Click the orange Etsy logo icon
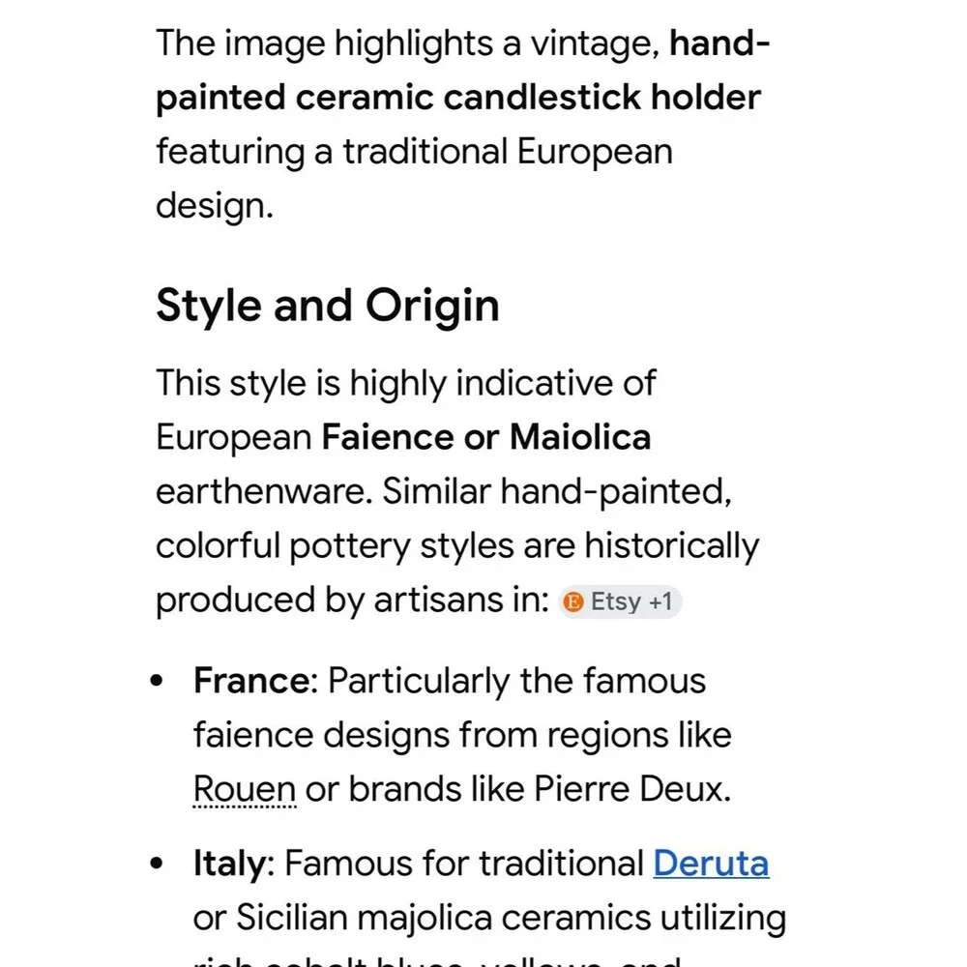The image size is (967, 967). click(573, 601)
